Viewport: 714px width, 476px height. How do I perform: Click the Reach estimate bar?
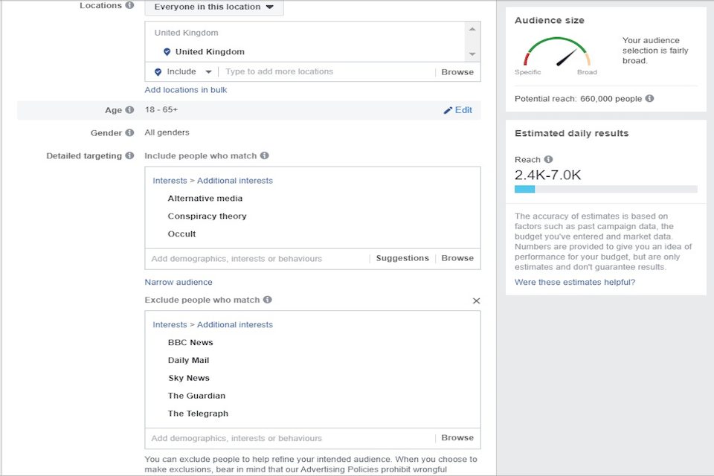(x=605, y=189)
